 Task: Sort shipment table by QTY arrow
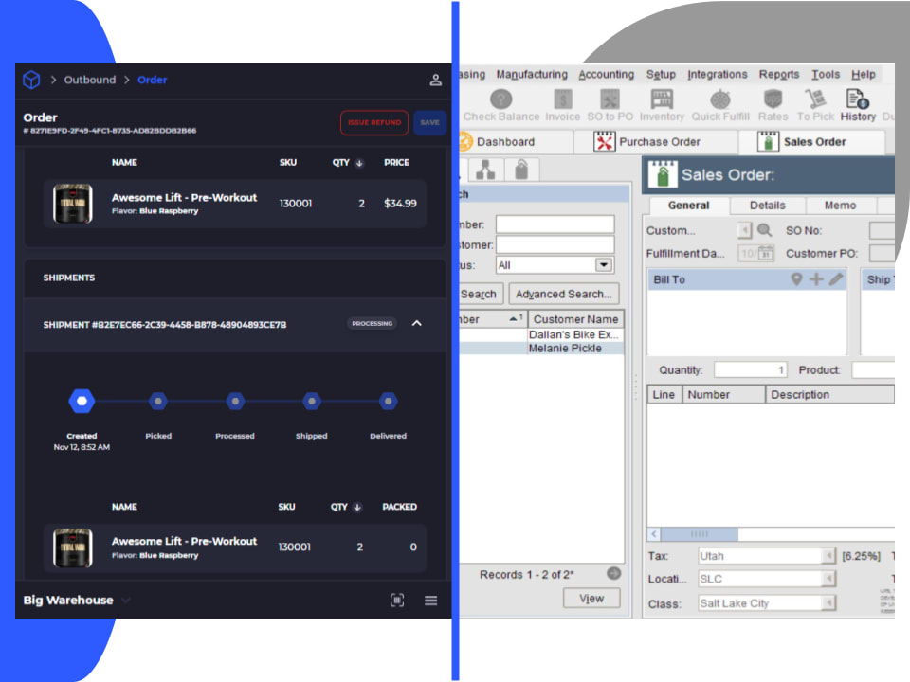[x=357, y=508]
